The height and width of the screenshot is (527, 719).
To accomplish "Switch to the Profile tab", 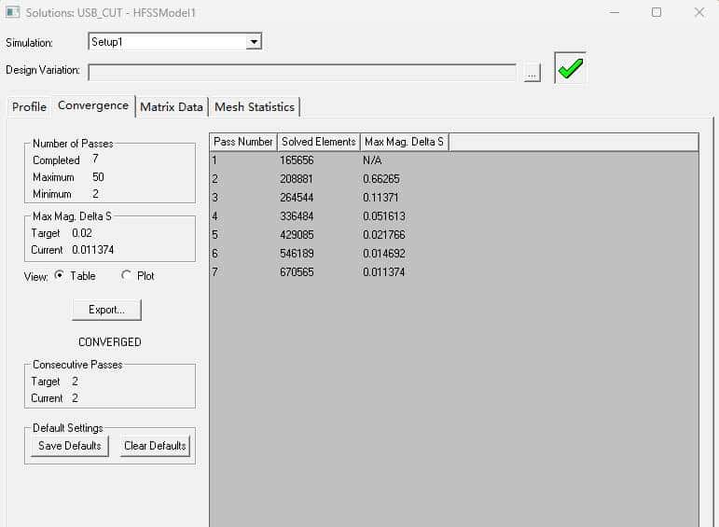I will [29, 106].
